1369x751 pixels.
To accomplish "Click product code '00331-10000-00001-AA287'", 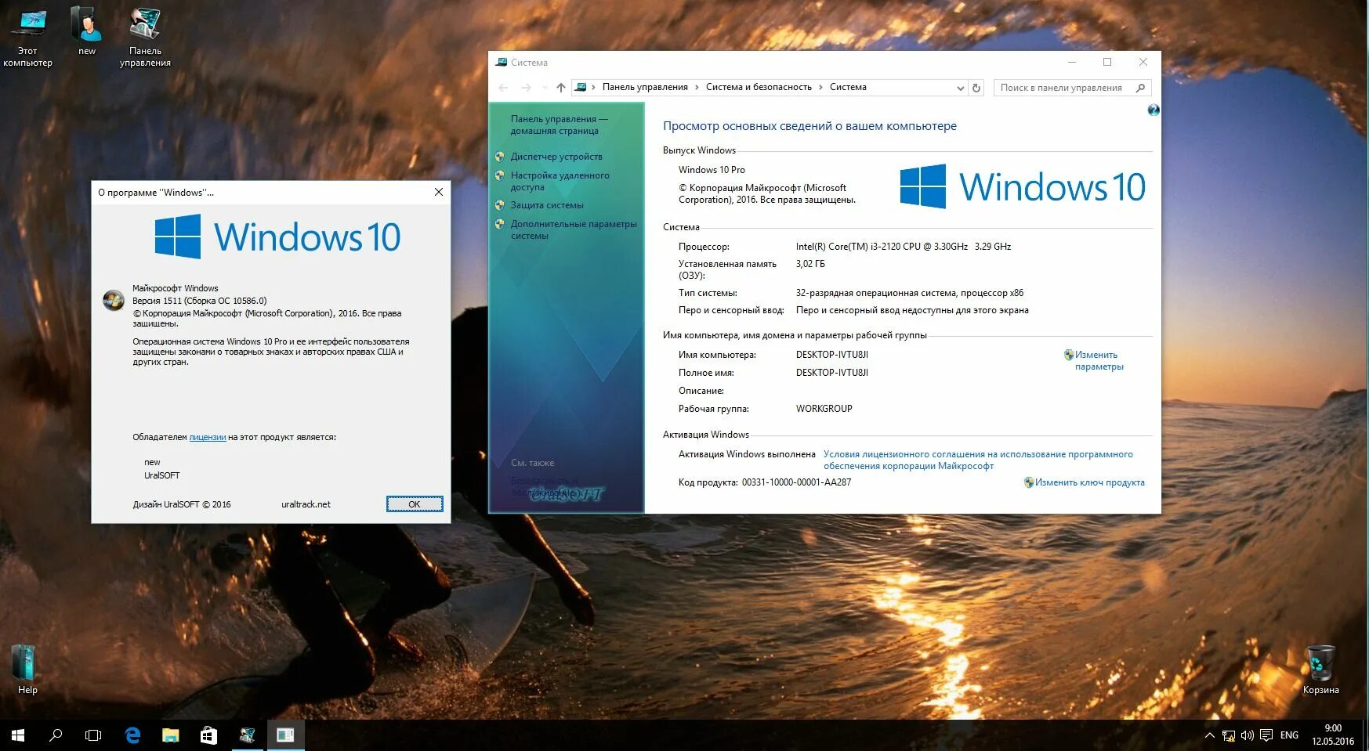I will tap(796, 482).
